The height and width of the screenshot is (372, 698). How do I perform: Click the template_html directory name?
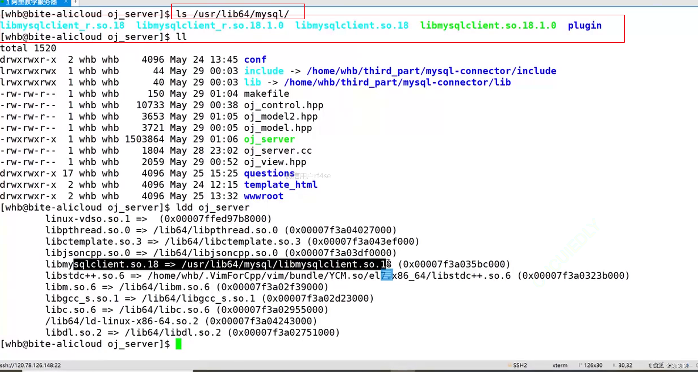[x=281, y=185]
